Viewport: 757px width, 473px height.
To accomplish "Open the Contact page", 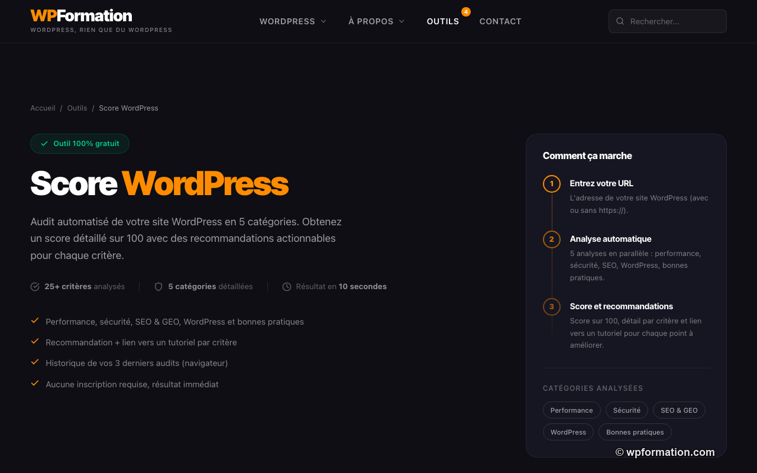I will 500,21.
